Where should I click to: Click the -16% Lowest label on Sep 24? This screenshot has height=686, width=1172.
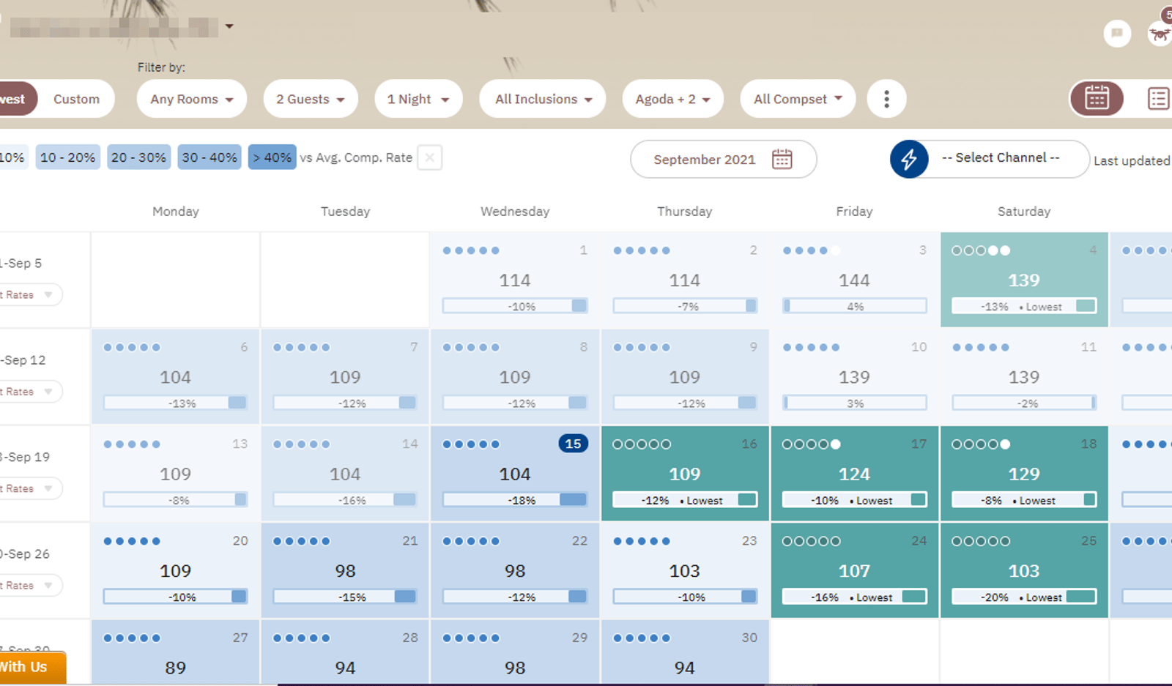[x=851, y=597]
